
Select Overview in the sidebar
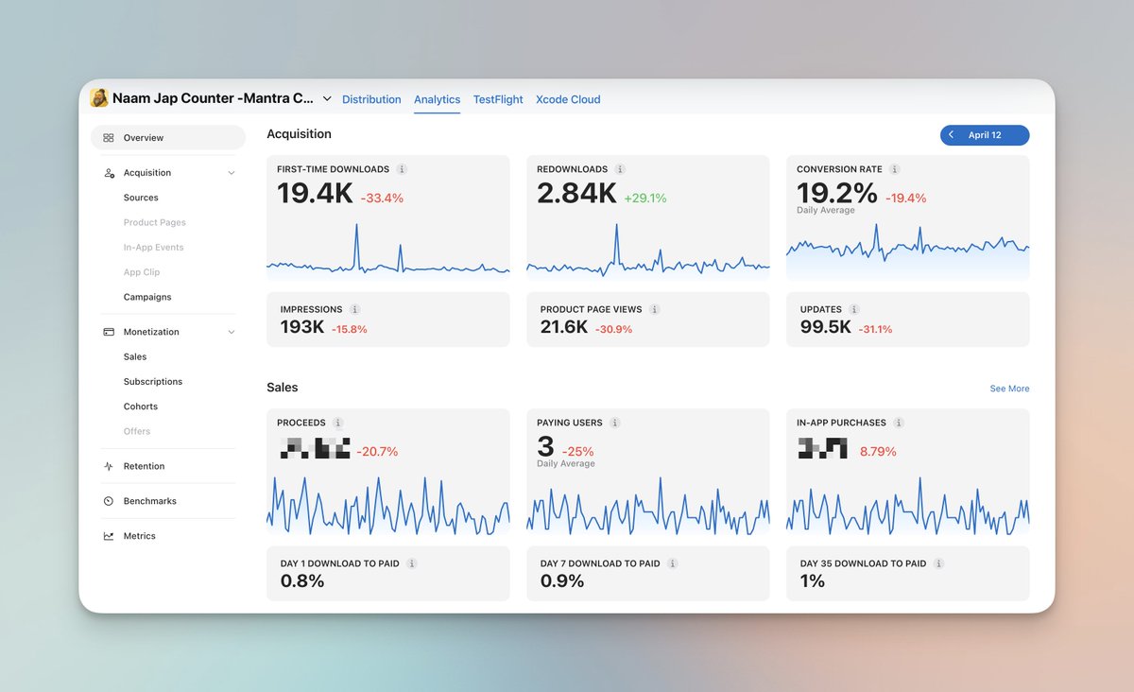coord(168,138)
